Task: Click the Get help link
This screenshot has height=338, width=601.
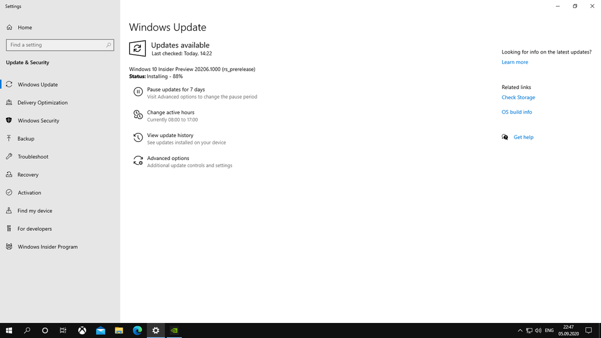Action: click(523, 137)
